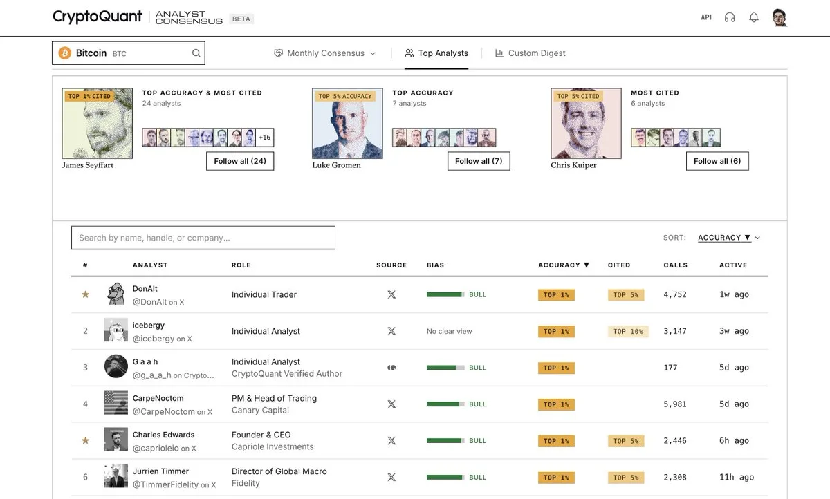This screenshot has height=499, width=830.
Task: Open DonAlt's X source icon
Action: [x=391, y=294]
